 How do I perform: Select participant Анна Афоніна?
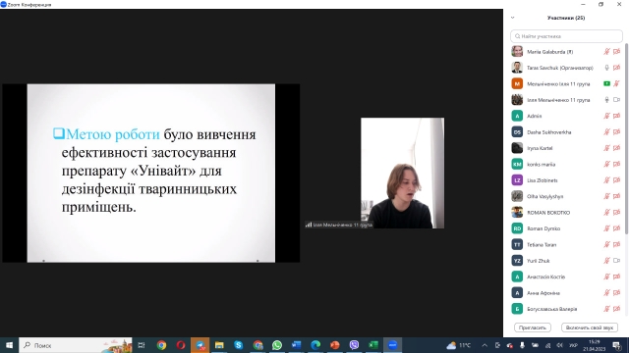point(566,292)
